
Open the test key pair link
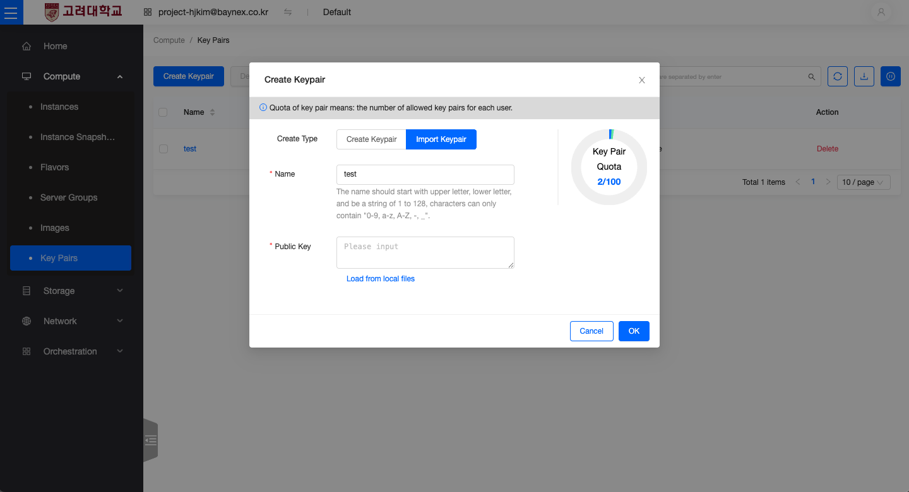tap(190, 149)
